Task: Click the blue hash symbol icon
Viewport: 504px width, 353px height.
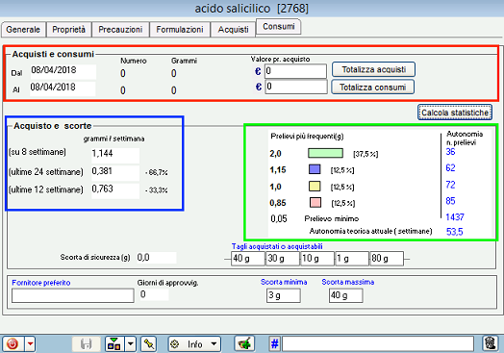Action: 275,344
